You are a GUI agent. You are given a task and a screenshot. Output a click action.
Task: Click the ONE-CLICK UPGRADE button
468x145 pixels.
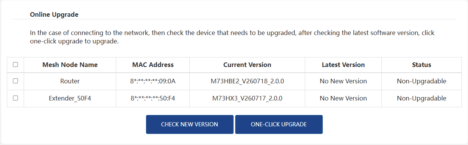pyautogui.click(x=279, y=124)
